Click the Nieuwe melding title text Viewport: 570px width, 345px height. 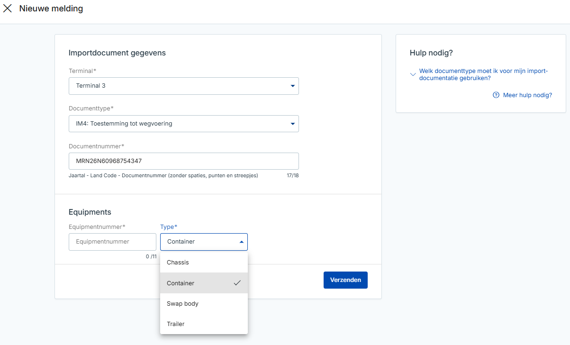point(51,9)
